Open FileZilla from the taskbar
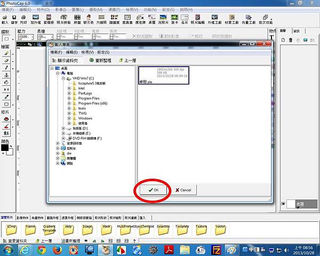 pos(216,250)
